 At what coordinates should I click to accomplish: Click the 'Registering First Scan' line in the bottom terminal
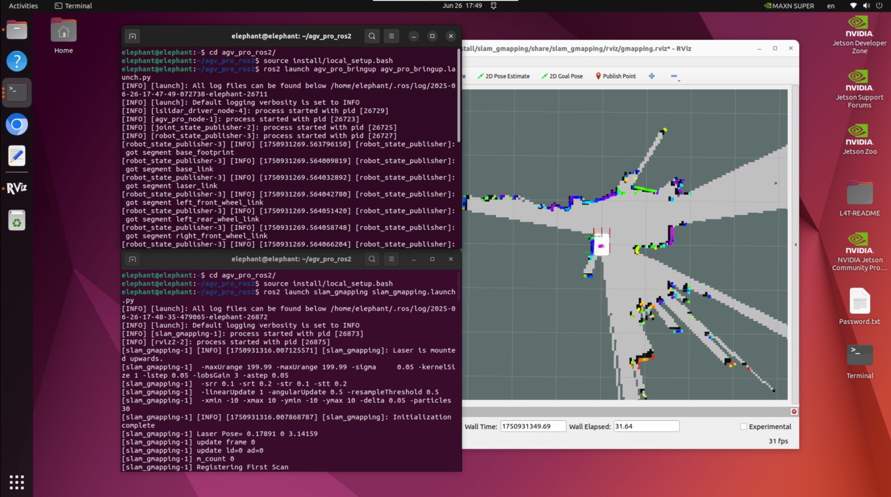(x=205, y=467)
